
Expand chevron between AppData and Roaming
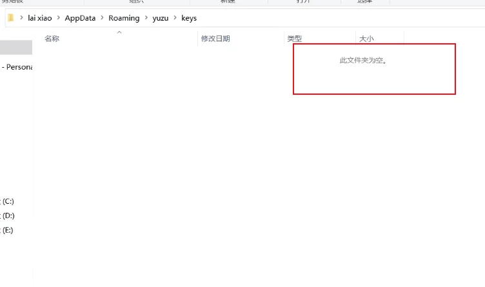click(102, 18)
